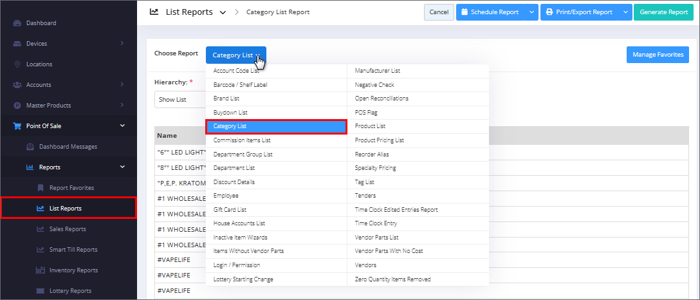The height and width of the screenshot is (300, 700).
Task: Click the Dashboard gauge icon in sidebar
Action: coord(17,23)
